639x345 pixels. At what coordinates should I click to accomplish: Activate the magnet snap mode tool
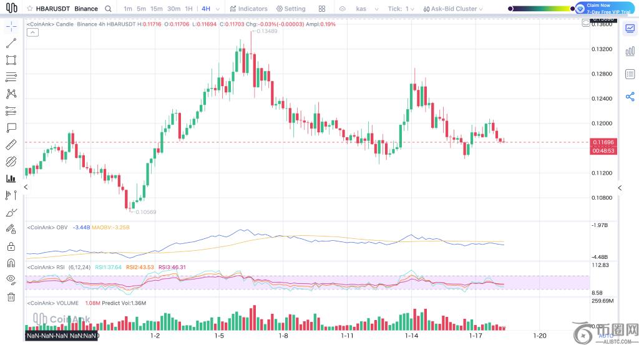[11, 263]
